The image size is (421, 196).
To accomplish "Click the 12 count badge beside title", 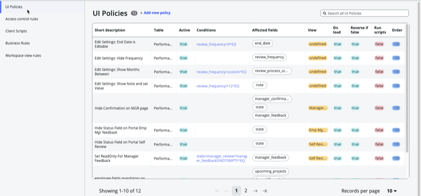I will tap(134, 13).
